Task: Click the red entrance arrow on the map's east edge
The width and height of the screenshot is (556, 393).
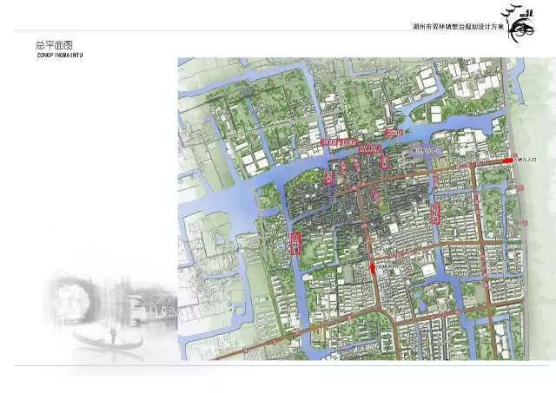Action: pos(508,160)
